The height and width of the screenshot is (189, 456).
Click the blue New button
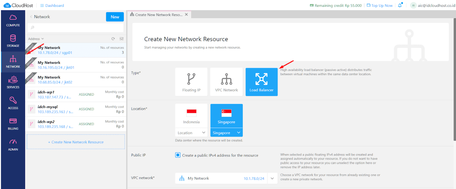(x=115, y=17)
